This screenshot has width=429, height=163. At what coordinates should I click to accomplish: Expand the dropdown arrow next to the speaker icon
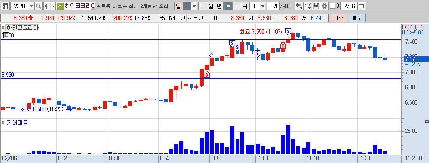[53, 6]
